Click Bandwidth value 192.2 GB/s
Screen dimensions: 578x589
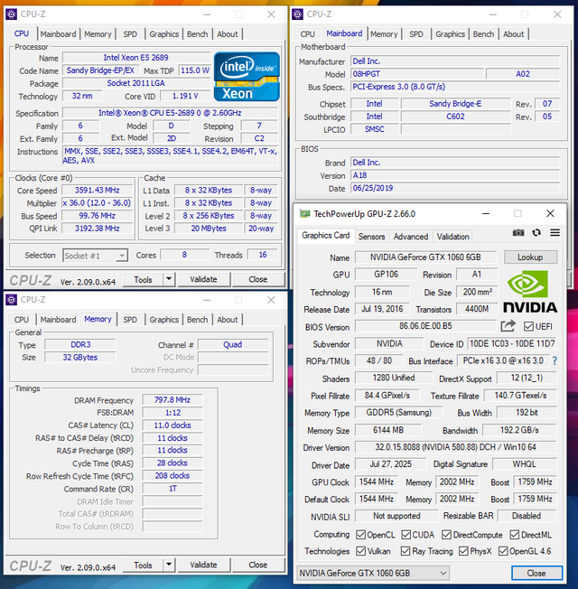click(x=519, y=430)
